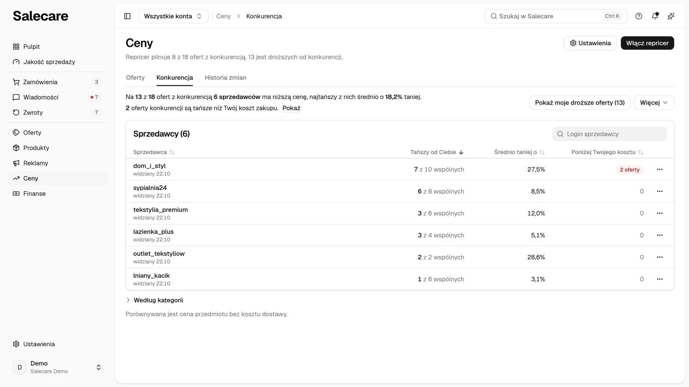Image resolution: width=689 pixels, height=387 pixels.
Task: Click Pokaż moje droższe oferty (13)
Action: [580, 102]
